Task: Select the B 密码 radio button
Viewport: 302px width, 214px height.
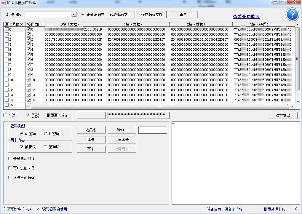Action: pos(45,134)
